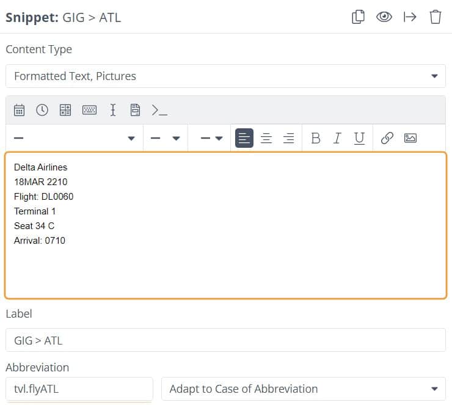
Task: Insert a calculation macro via calculator icon
Action: [65, 110]
